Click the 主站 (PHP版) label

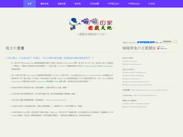click(x=128, y=58)
